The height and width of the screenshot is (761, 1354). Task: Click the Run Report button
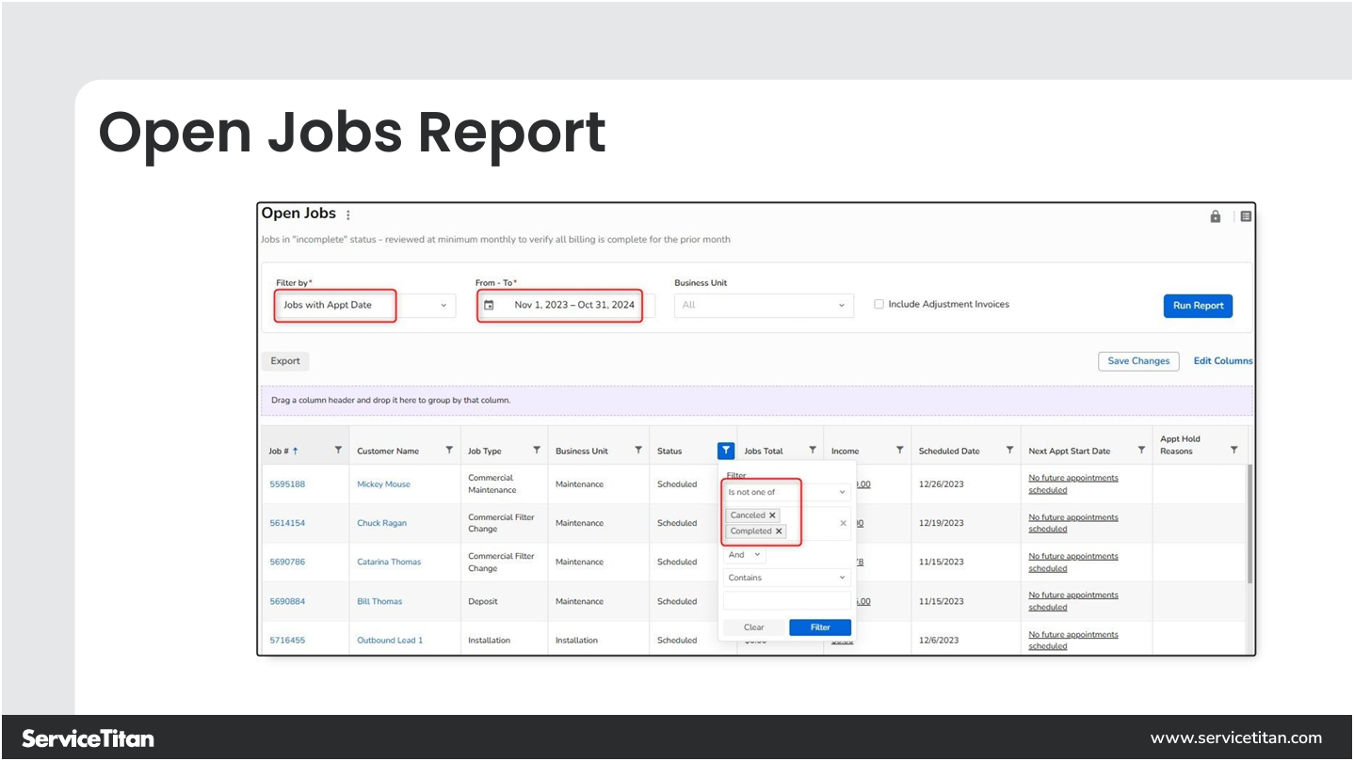click(x=1197, y=305)
